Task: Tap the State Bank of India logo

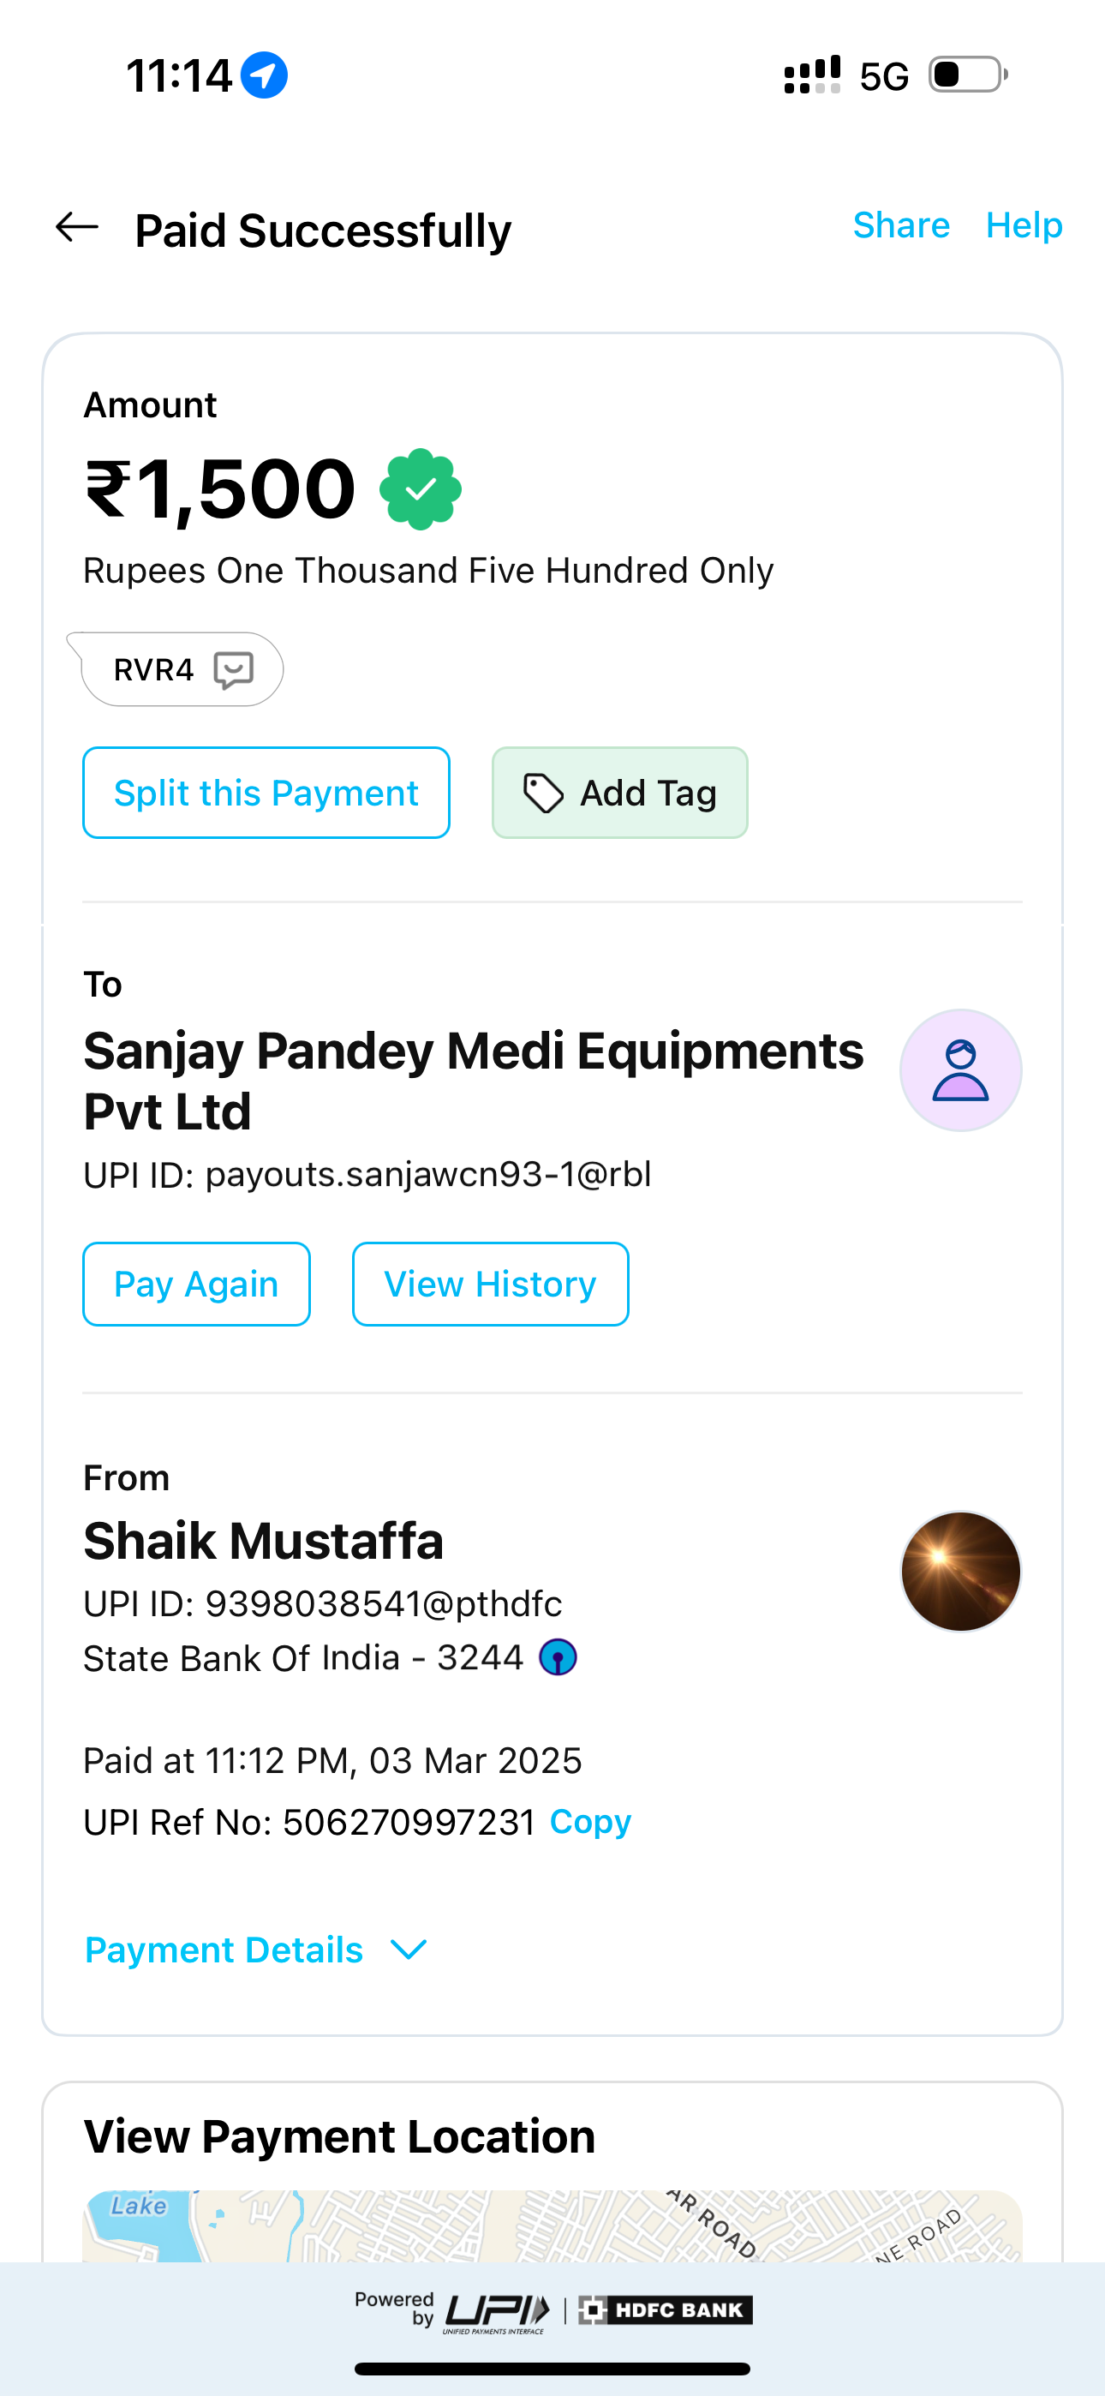Action: pyautogui.click(x=558, y=1657)
